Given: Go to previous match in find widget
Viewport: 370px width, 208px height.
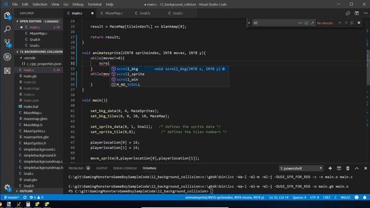Looking at the screenshot, I should [x=340, y=23].
